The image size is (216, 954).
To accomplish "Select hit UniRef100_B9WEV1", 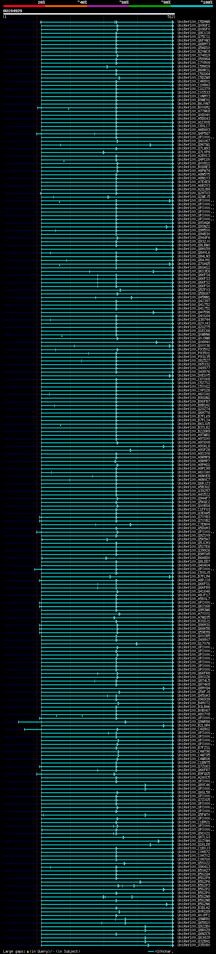I will (194, 100).
